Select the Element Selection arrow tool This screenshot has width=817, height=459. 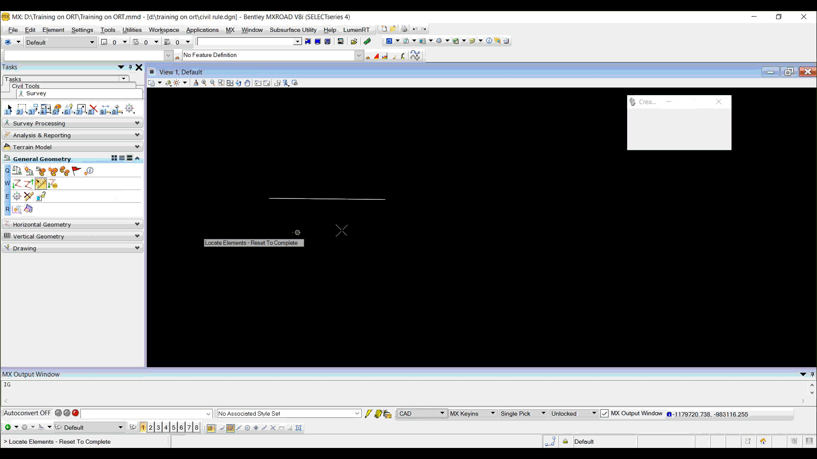(x=9, y=109)
